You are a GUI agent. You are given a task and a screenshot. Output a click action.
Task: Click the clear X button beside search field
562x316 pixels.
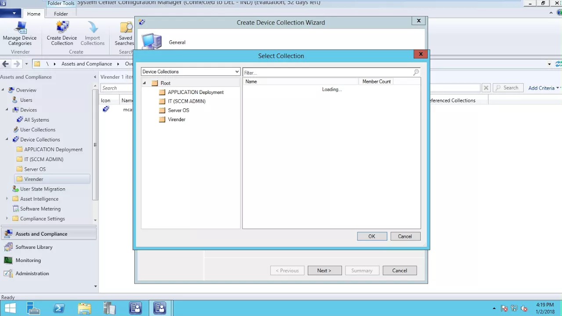pyautogui.click(x=486, y=88)
